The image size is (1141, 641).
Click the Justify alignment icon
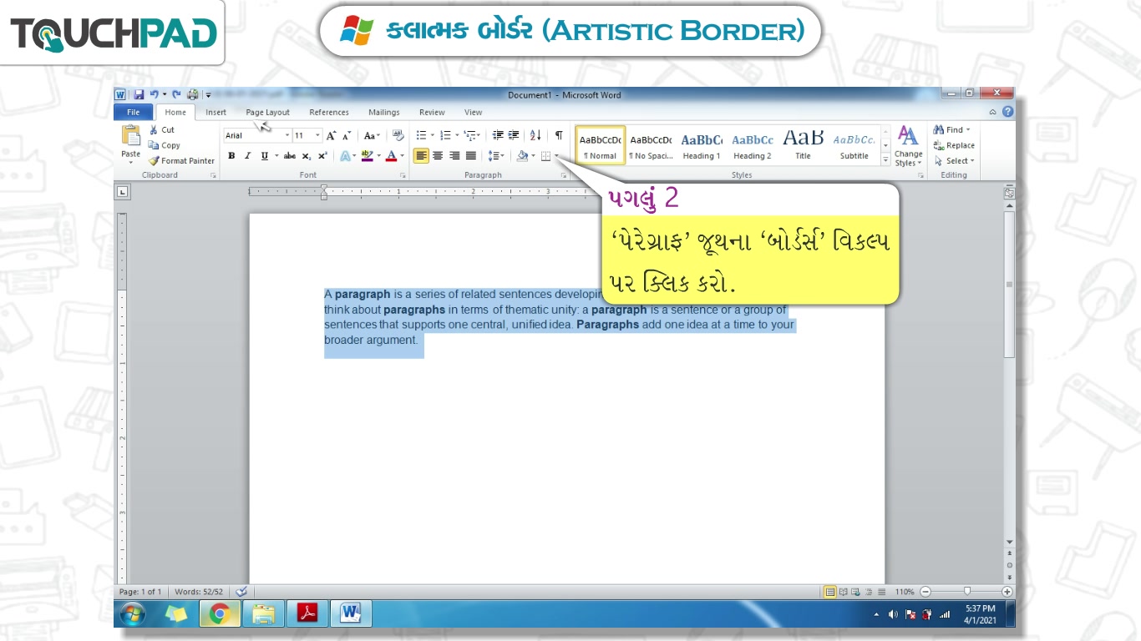471,156
